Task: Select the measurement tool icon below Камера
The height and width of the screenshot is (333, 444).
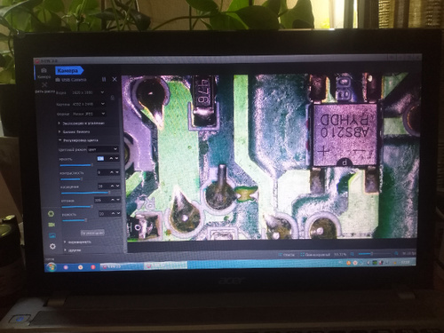Action: coord(44,86)
